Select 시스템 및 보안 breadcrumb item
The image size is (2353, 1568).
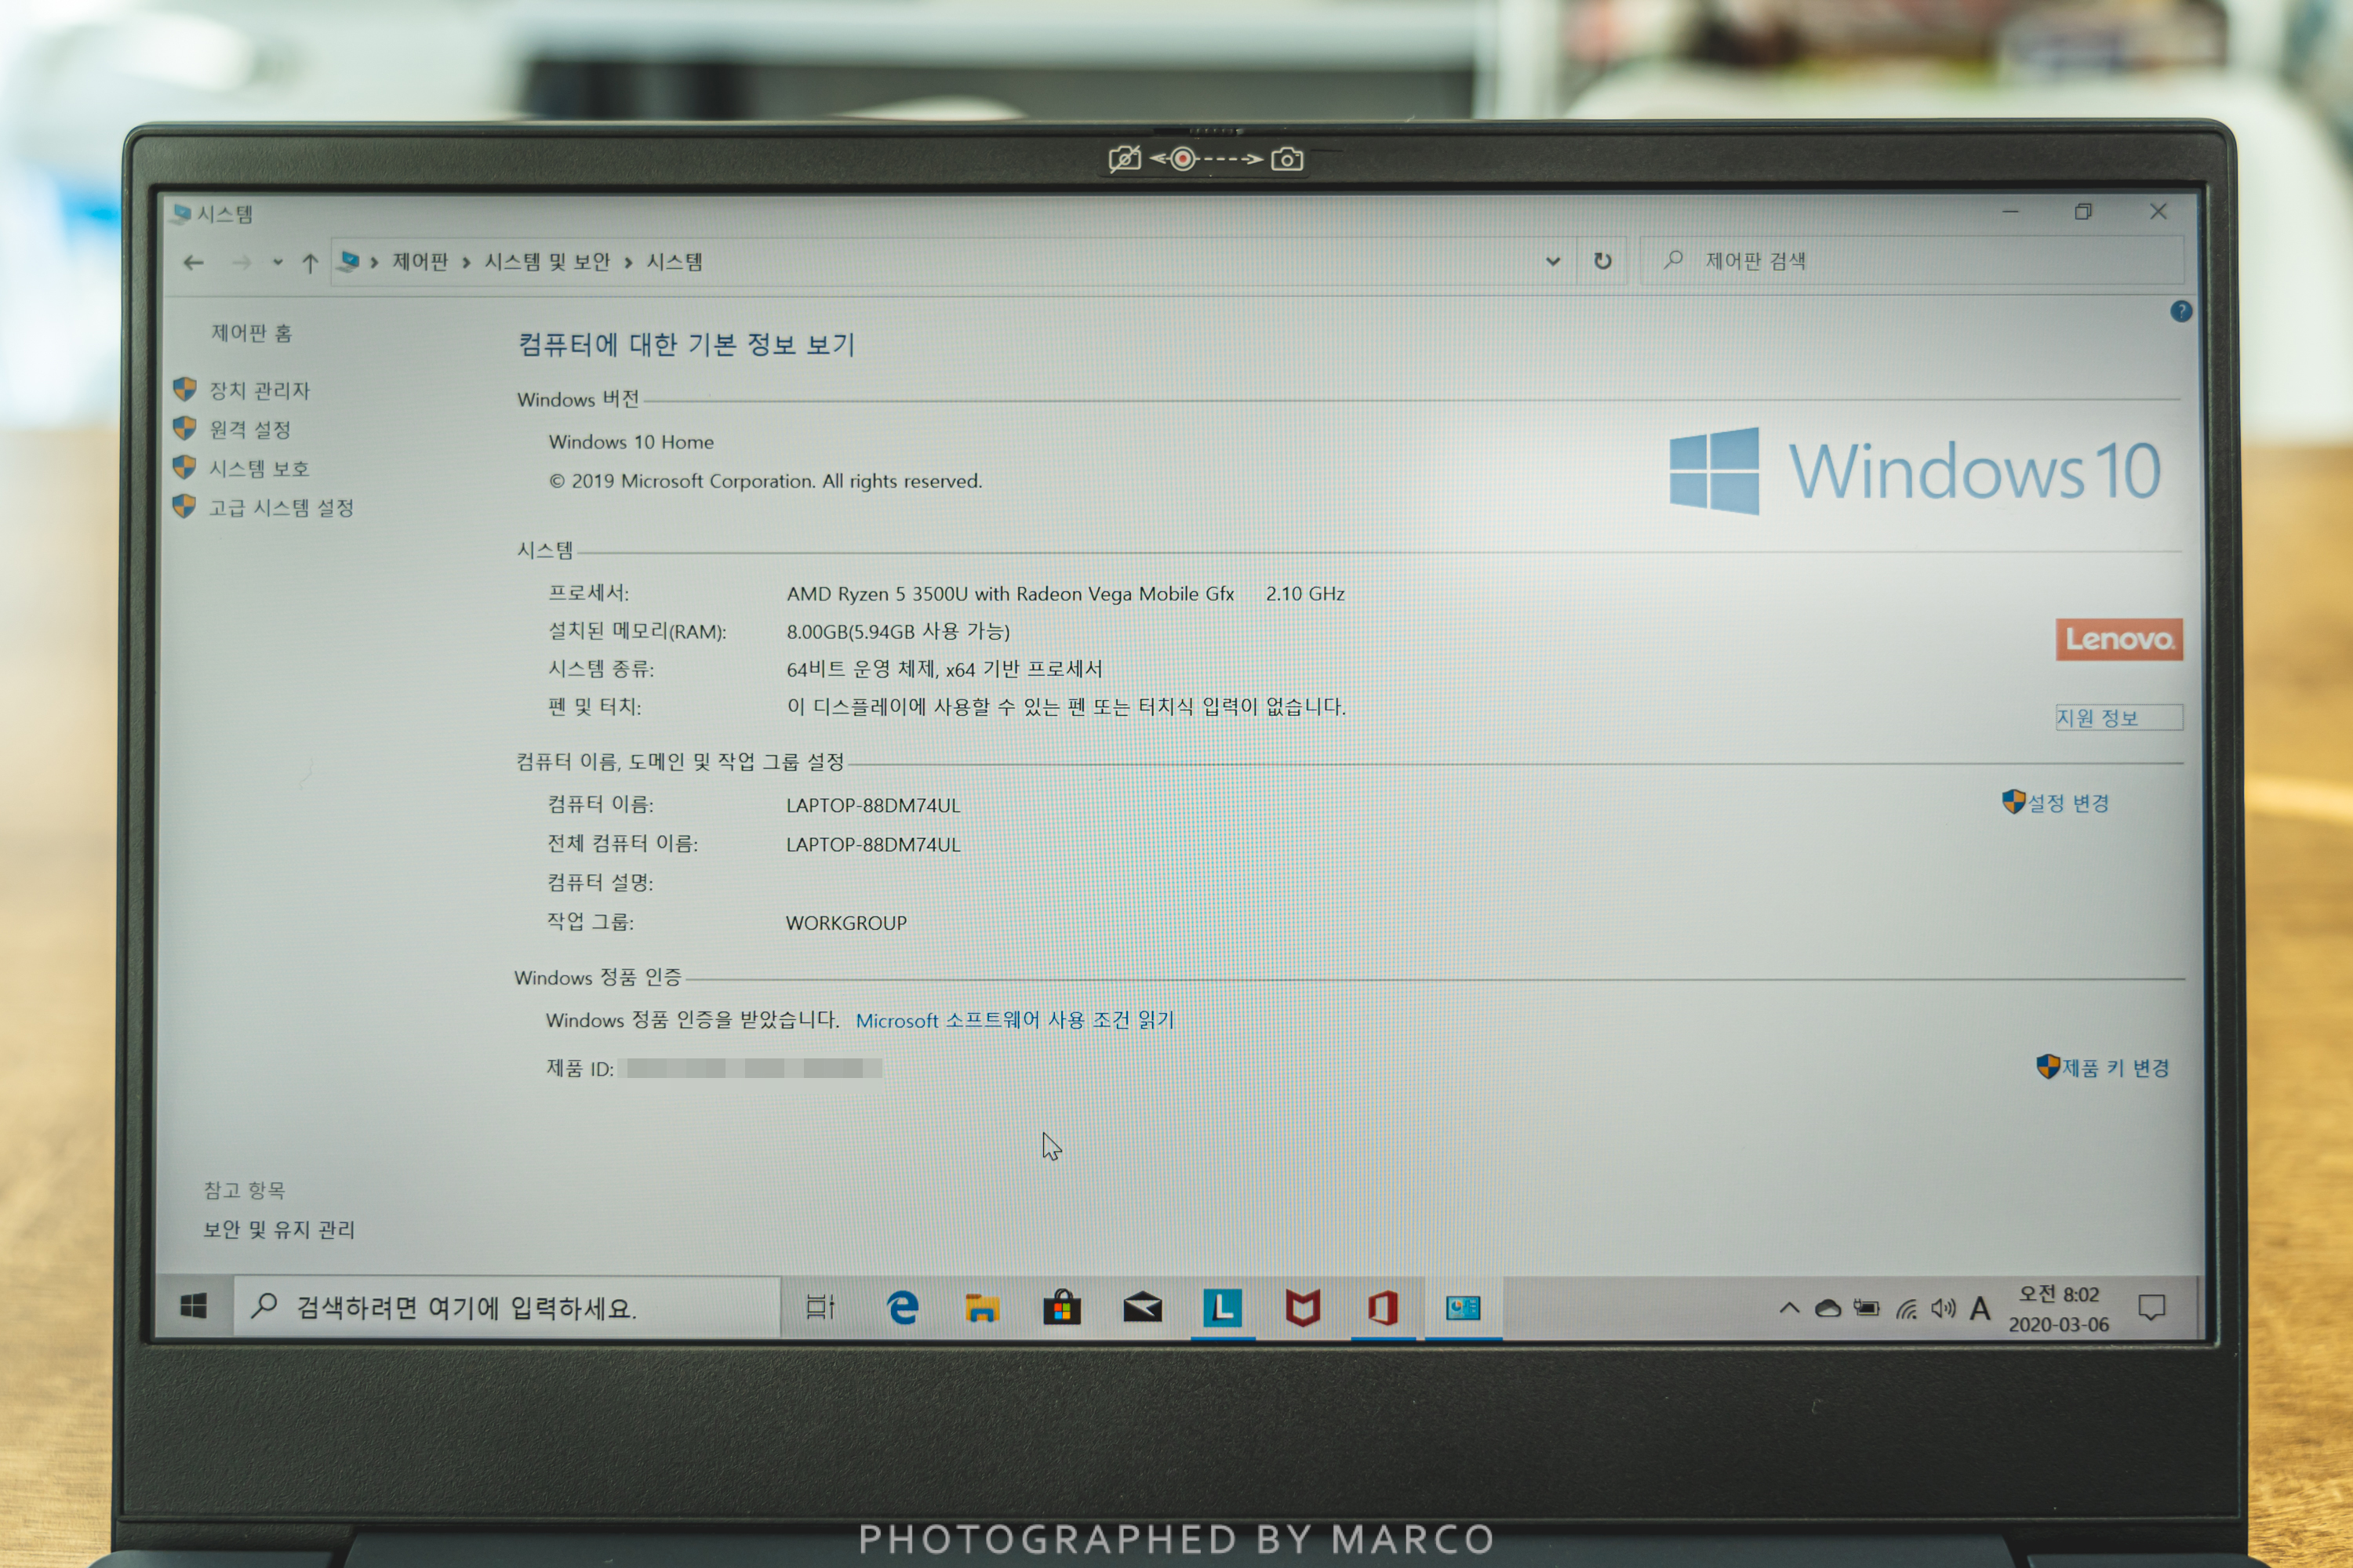pyautogui.click(x=547, y=262)
